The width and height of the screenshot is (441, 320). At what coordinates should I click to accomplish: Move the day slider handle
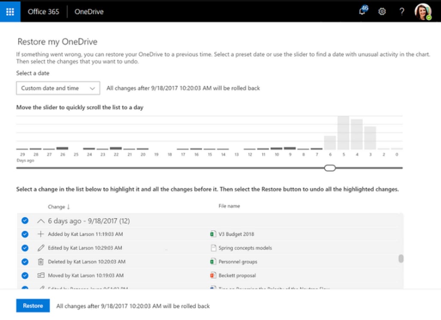pos(330,168)
